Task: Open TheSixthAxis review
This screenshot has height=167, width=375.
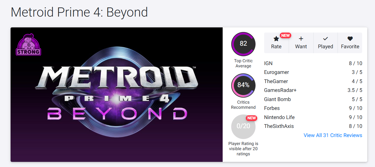Action: (x=279, y=126)
